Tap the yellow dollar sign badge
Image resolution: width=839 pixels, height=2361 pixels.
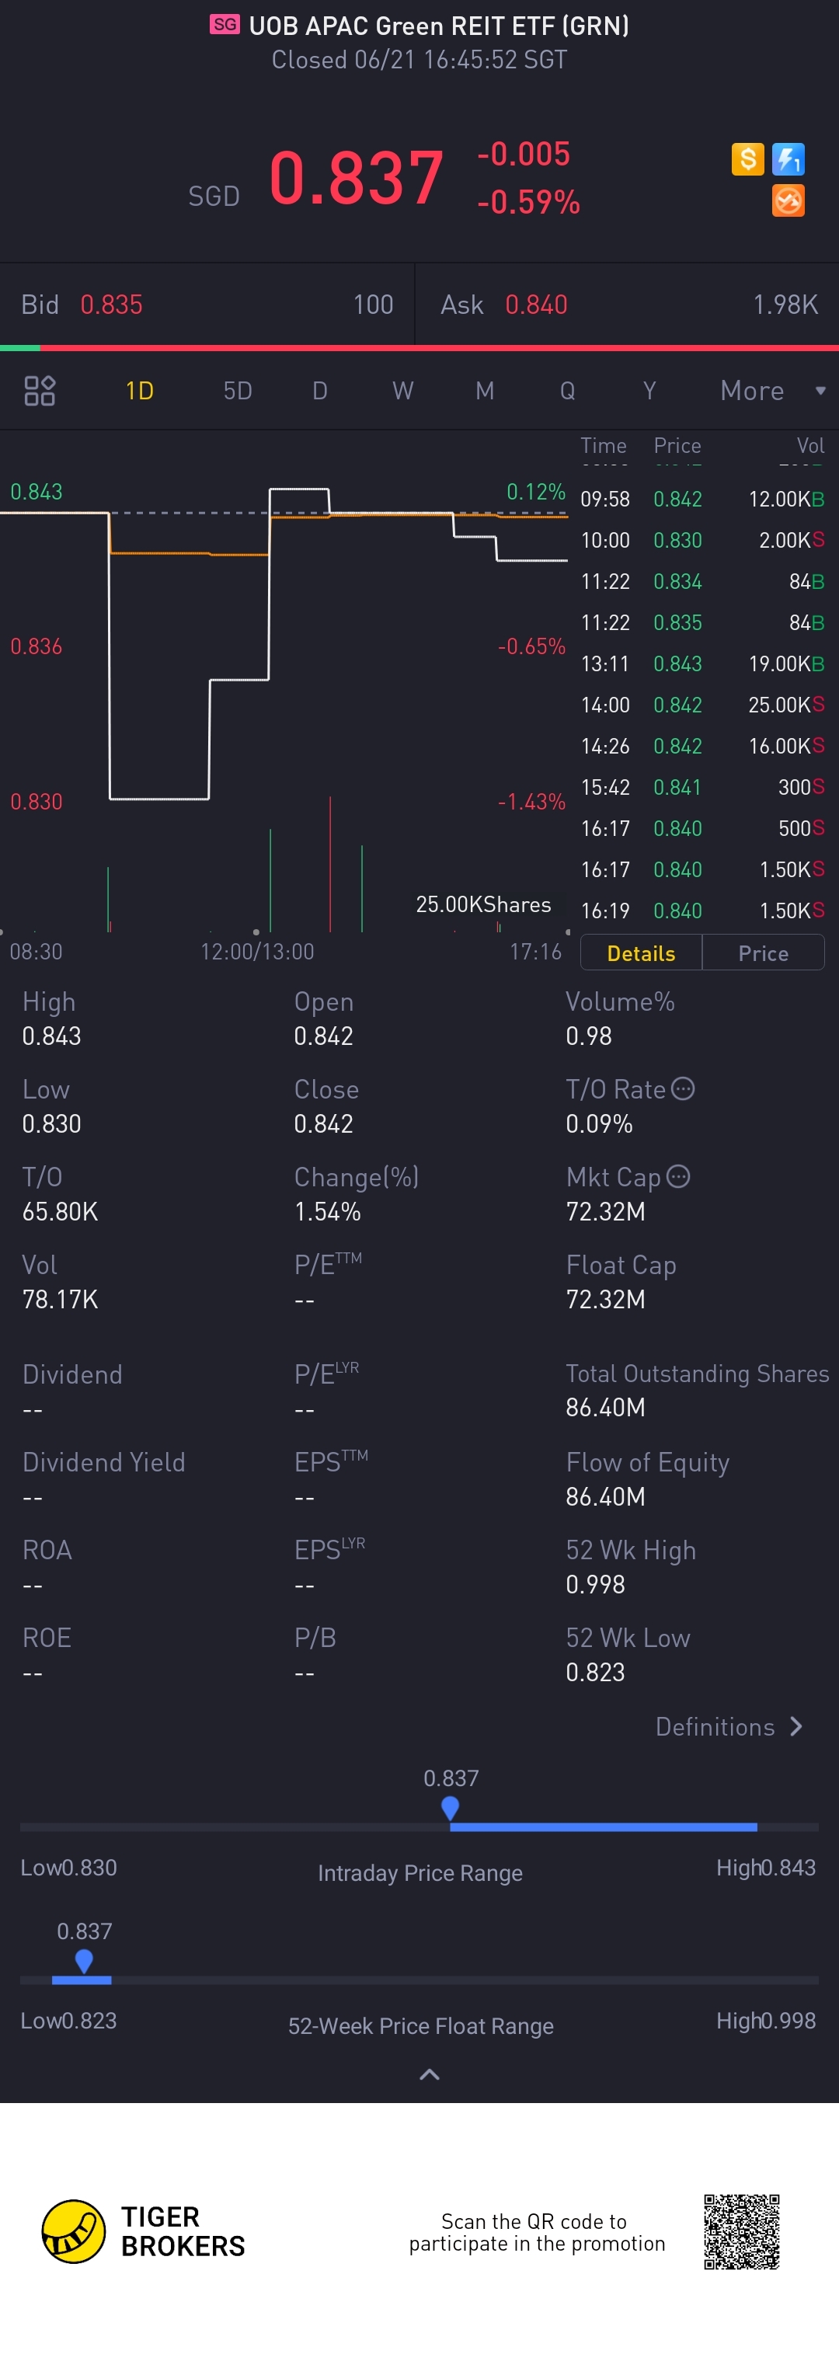pyautogui.click(x=747, y=159)
